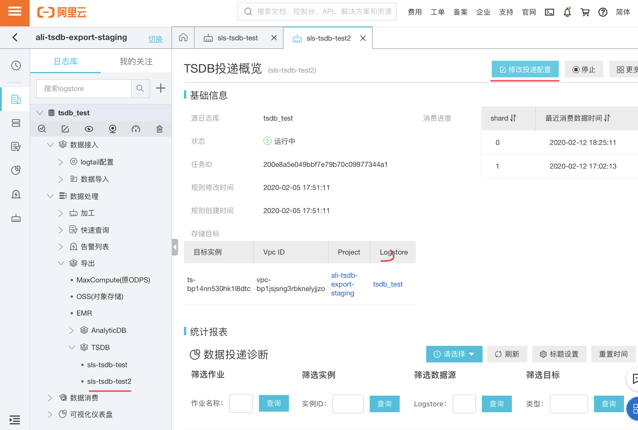Open the 工单 top menu
The height and width of the screenshot is (430, 638).
click(437, 12)
